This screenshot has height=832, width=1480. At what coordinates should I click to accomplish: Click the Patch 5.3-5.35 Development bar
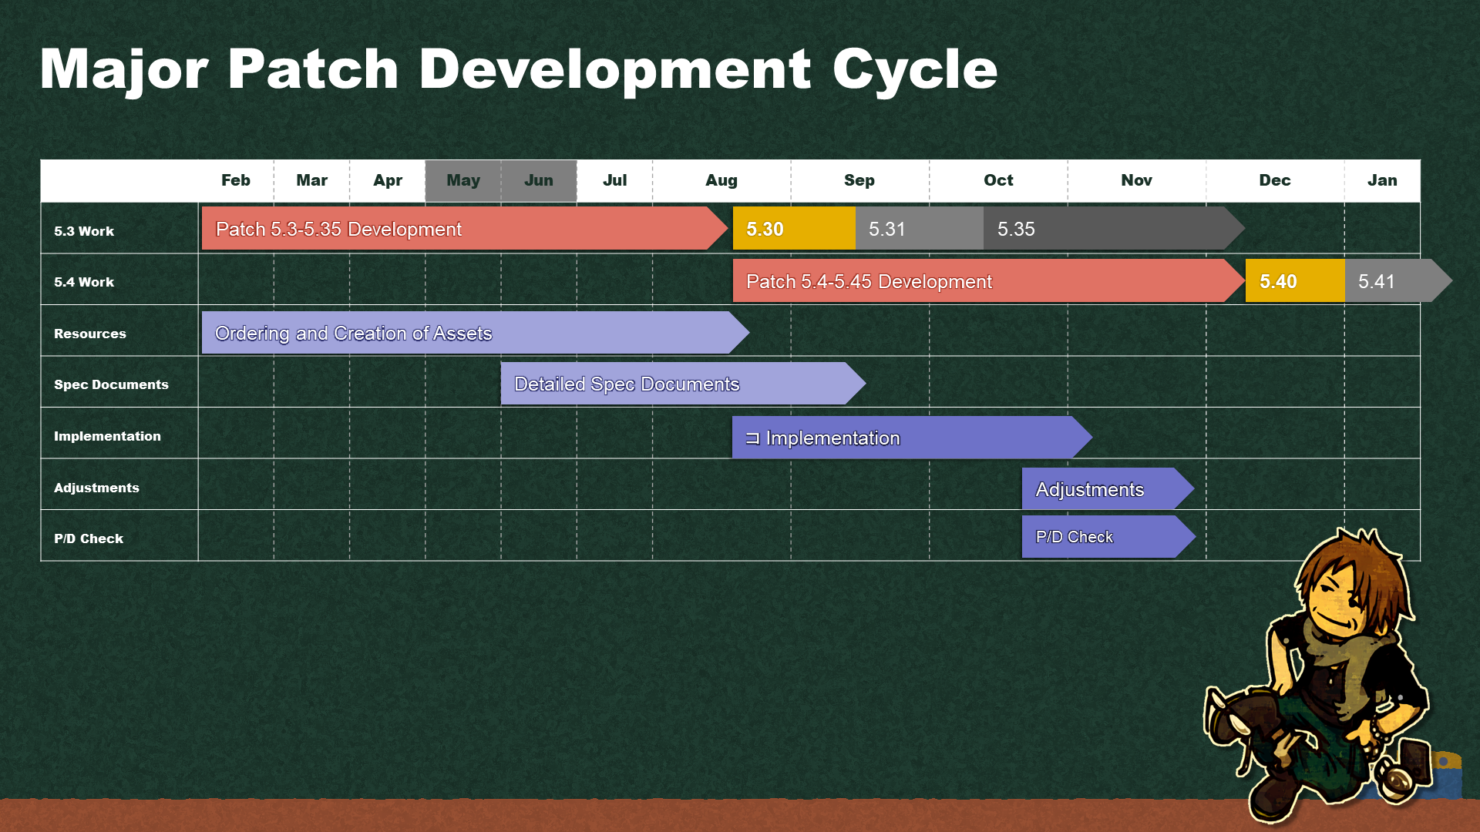[x=455, y=229]
